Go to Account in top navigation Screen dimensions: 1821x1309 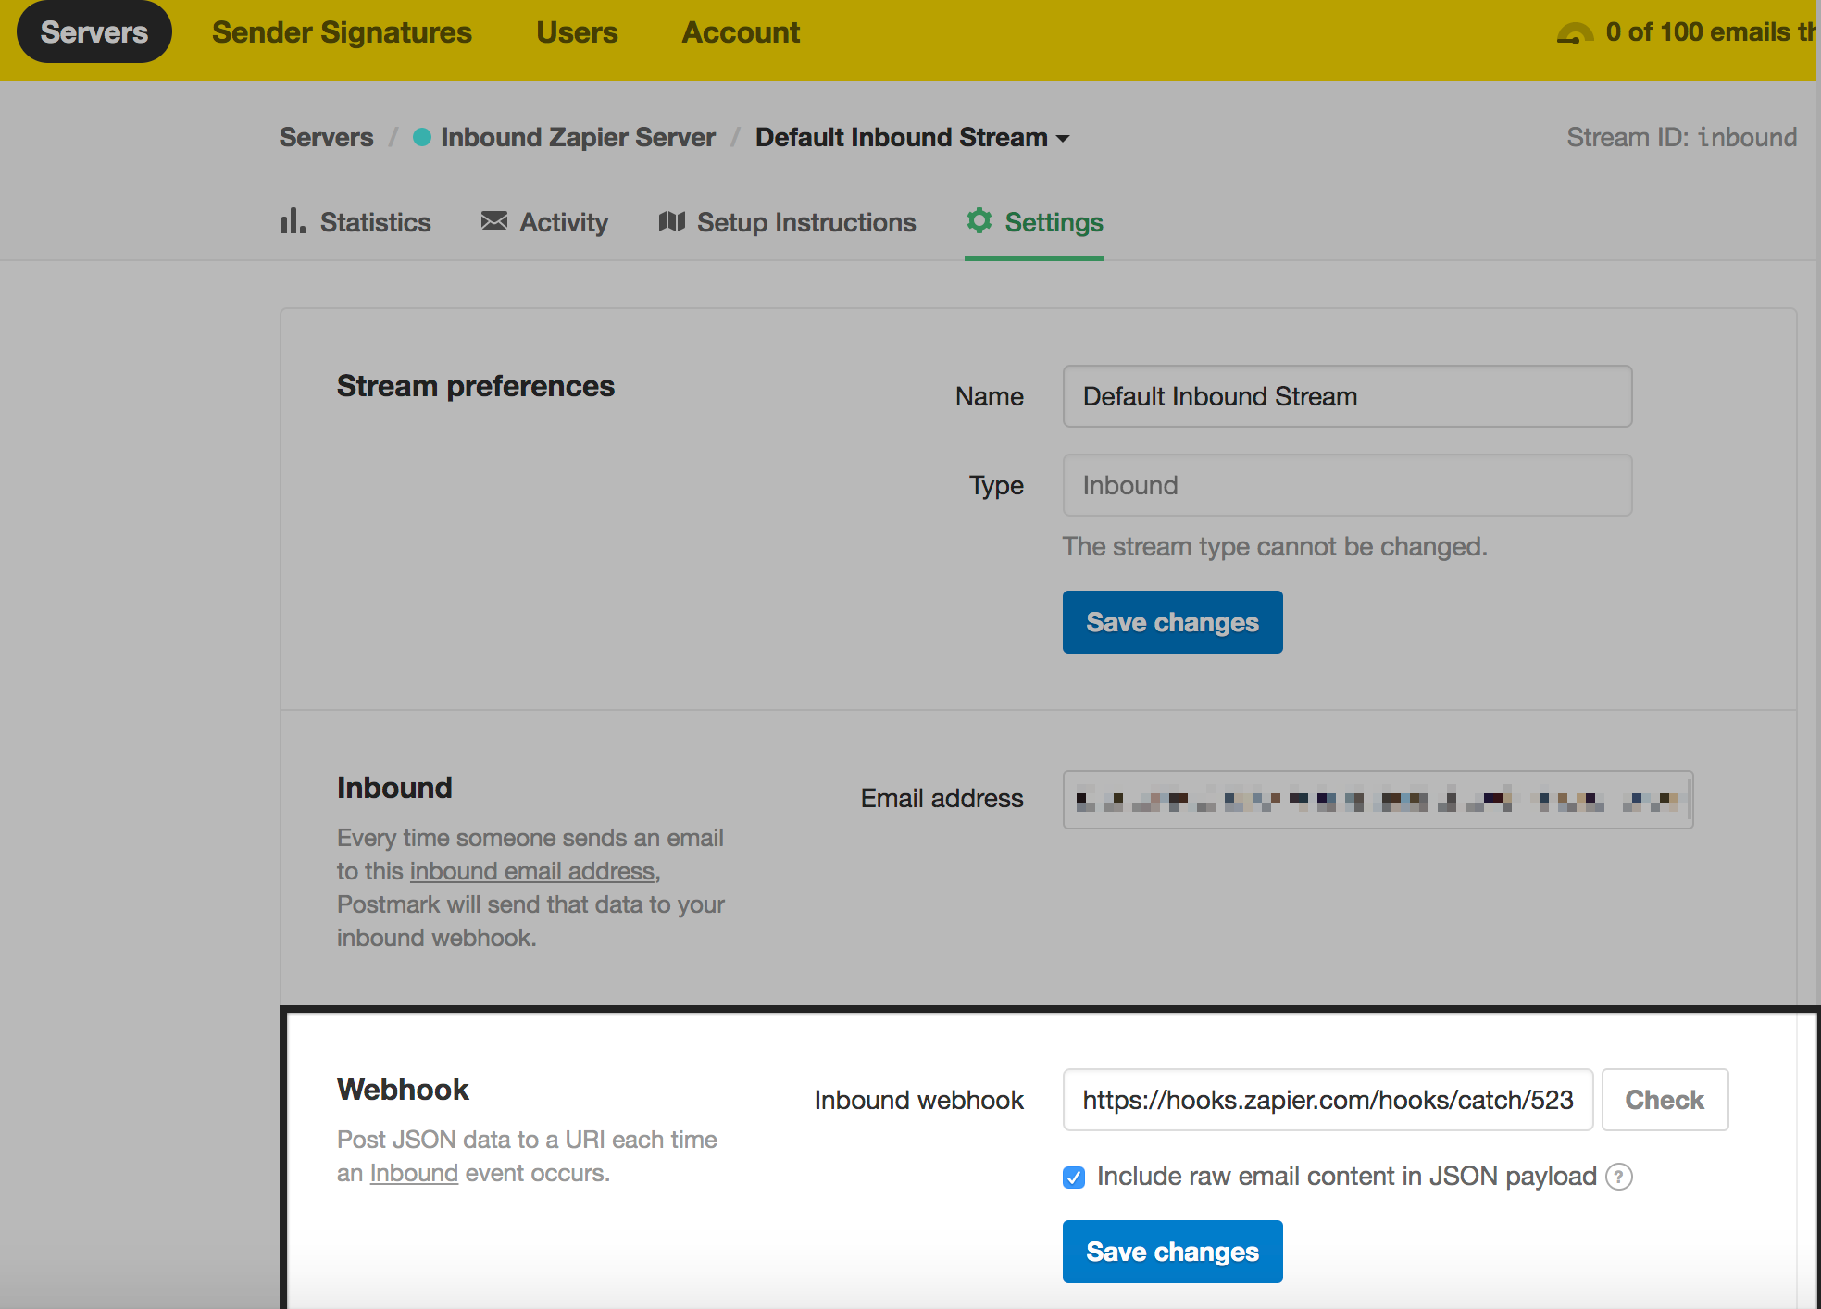tap(741, 32)
